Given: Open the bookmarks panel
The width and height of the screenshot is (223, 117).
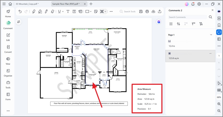Looking at the screenshot, I should (219, 25).
